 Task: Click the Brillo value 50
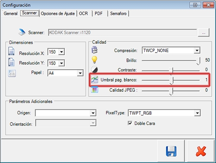207,60
